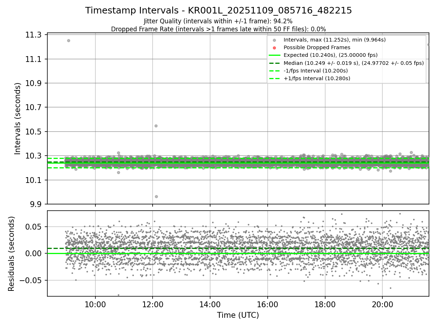Click the outlier point near 11.25 seconds at plot start
Image resolution: width=437 pixels, height=328 pixels.
tap(68, 40)
